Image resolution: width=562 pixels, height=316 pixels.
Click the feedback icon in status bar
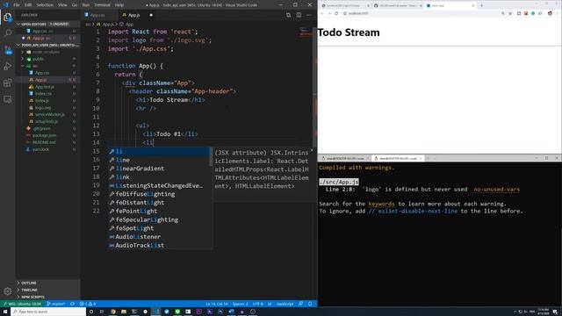click(x=300, y=304)
